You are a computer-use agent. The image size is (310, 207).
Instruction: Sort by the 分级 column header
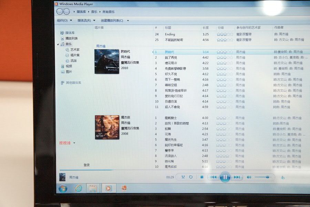pos(221,28)
